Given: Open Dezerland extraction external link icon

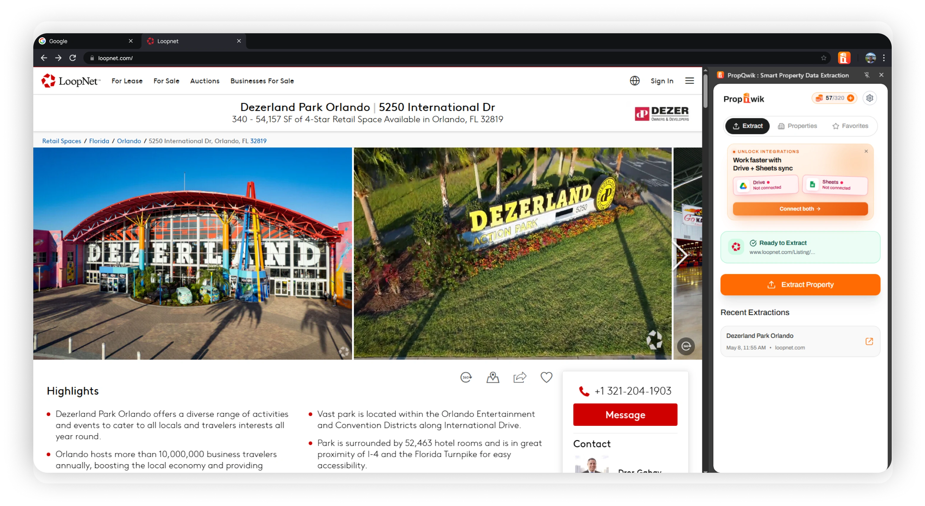Looking at the screenshot, I should pyautogui.click(x=869, y=341).
